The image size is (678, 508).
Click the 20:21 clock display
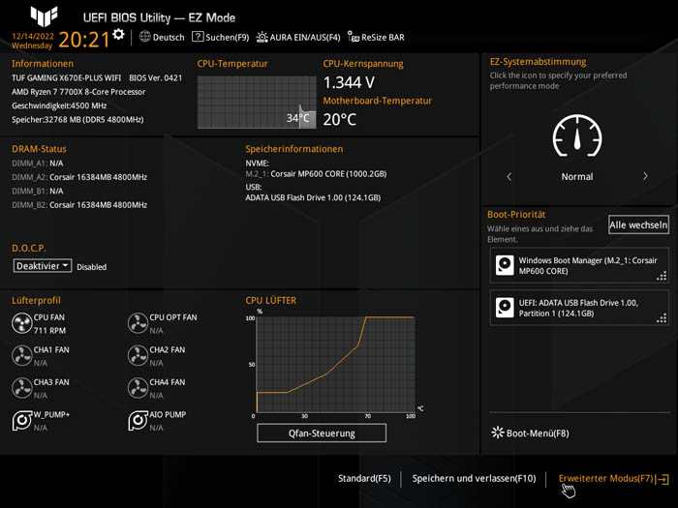[84, 40]
